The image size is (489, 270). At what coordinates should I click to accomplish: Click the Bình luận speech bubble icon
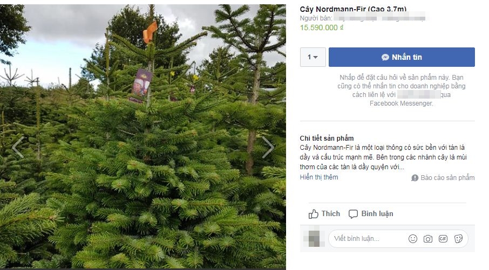(353, 214)
